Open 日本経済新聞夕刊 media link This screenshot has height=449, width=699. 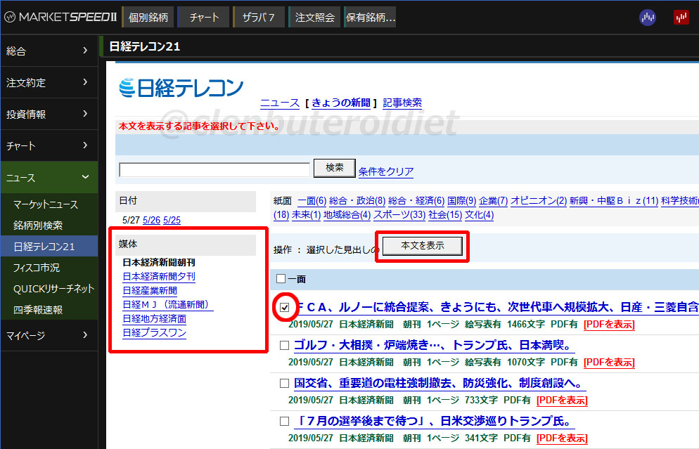pyautogui.click(x=159, y=277)
